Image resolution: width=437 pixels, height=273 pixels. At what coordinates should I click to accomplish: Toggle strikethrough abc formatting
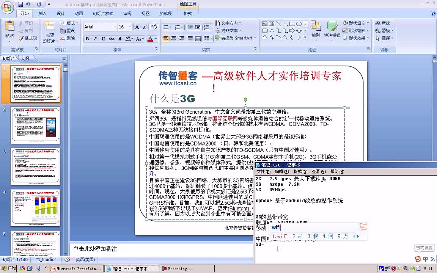coord(112,39)
